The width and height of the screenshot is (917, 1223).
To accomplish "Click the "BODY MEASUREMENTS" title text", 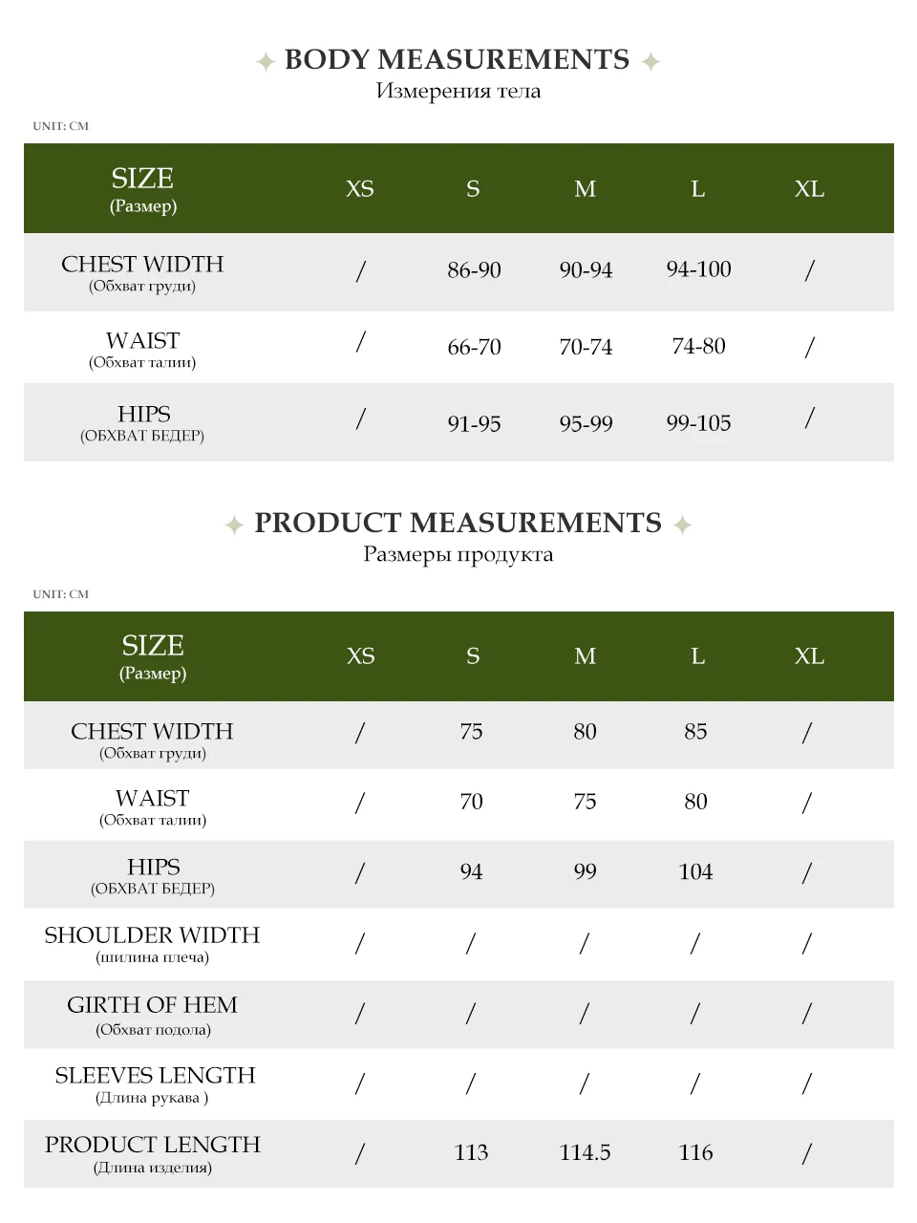I will pyautogui.click(x=457, y=59).
